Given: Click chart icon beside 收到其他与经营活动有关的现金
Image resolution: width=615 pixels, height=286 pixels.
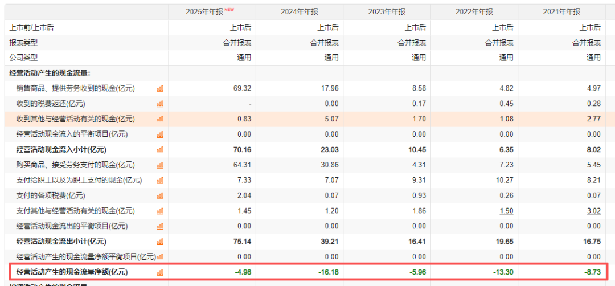Looking at the screenshot, I should [160, 119].
